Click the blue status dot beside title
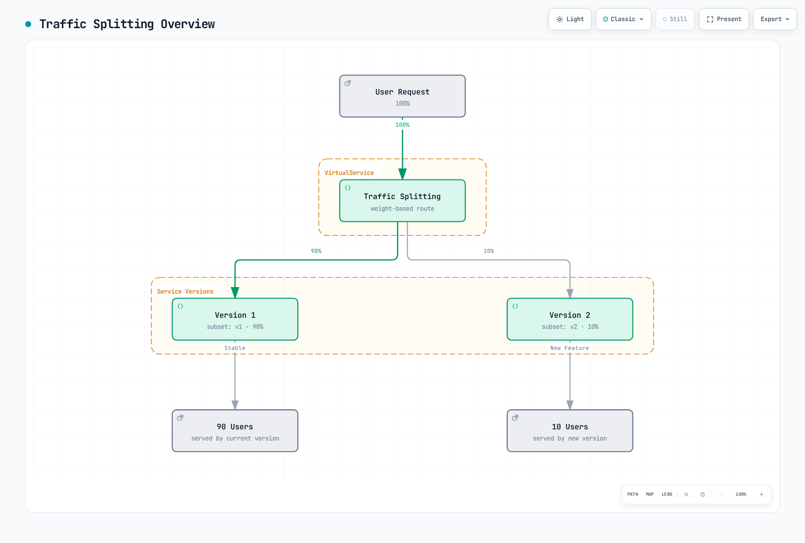Image resolution: width=805 pixels, height=543 pixels. [x=28, y=24]
